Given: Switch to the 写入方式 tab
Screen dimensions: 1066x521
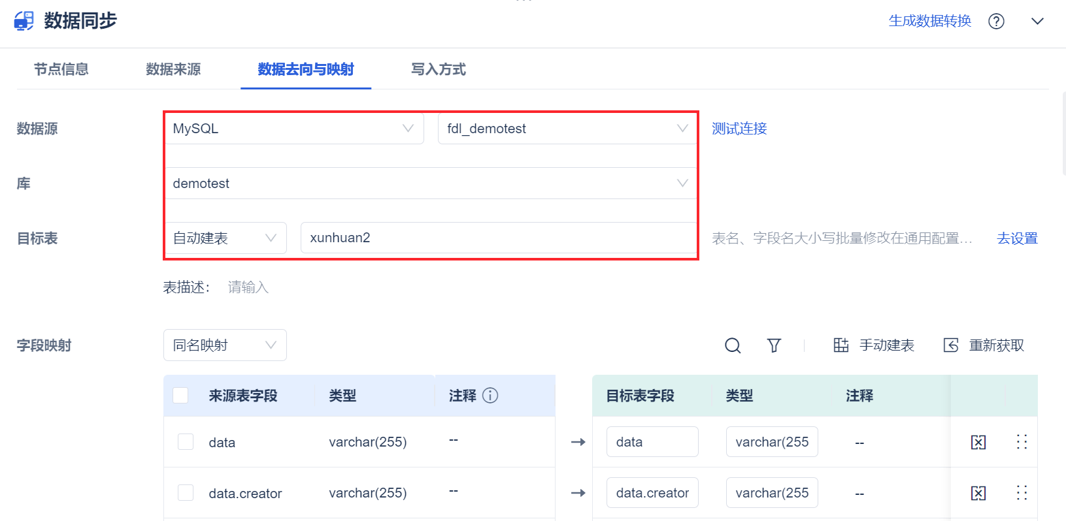Looking at the screenshot, I should (439, 69).
